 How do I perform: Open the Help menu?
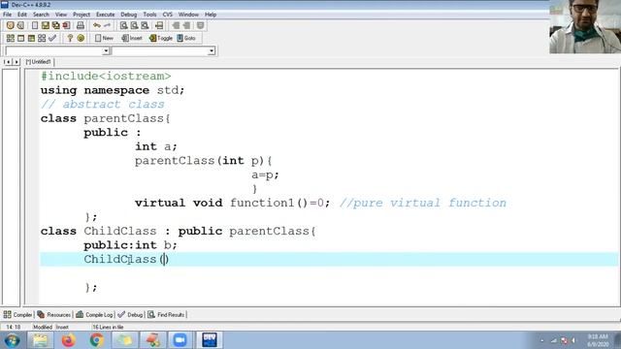(x=211, y=15)
